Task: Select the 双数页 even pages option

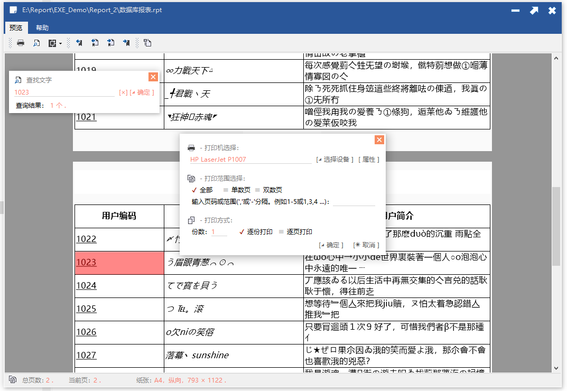Action: pyautogui.click(x=268, y=190)
